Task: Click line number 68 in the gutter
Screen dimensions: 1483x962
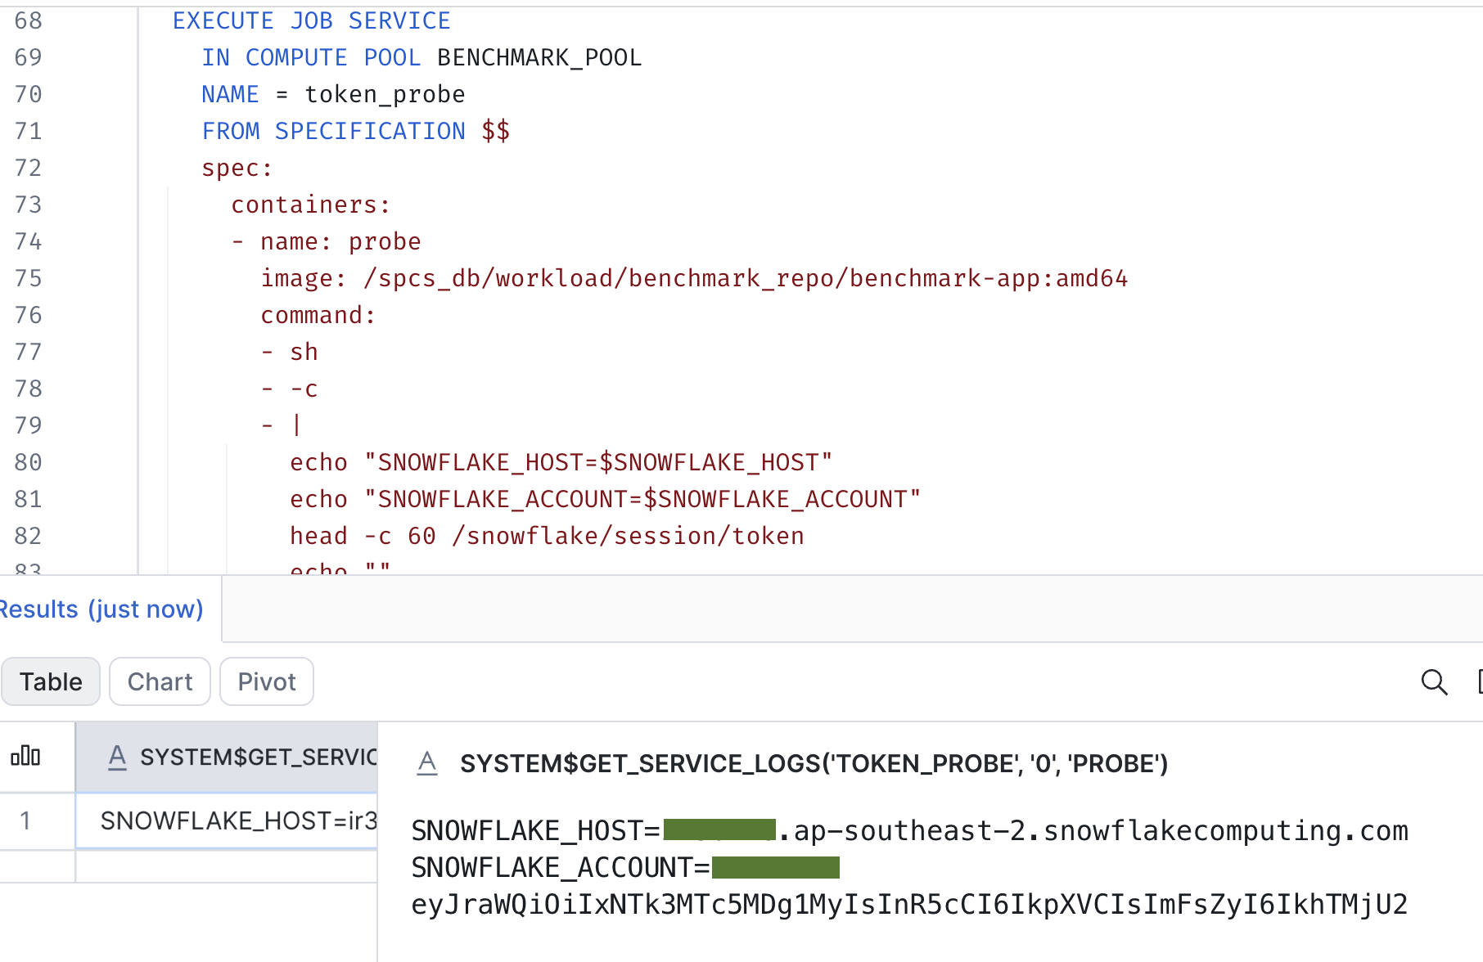Action: 28,20
